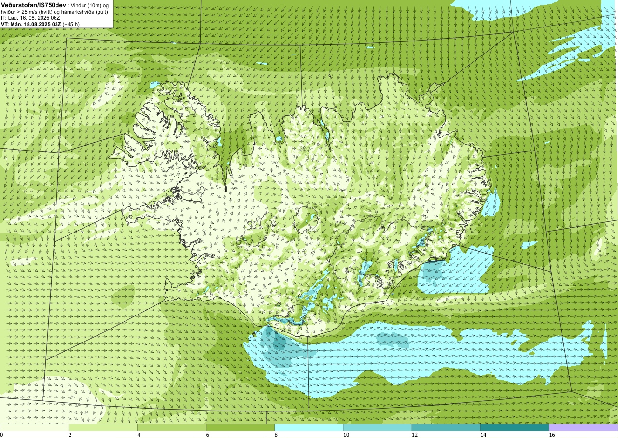Click the dark teal 14–16 m/s legend swatch
The height and width of the screenshot is (438, 618).
click(515, 427)
